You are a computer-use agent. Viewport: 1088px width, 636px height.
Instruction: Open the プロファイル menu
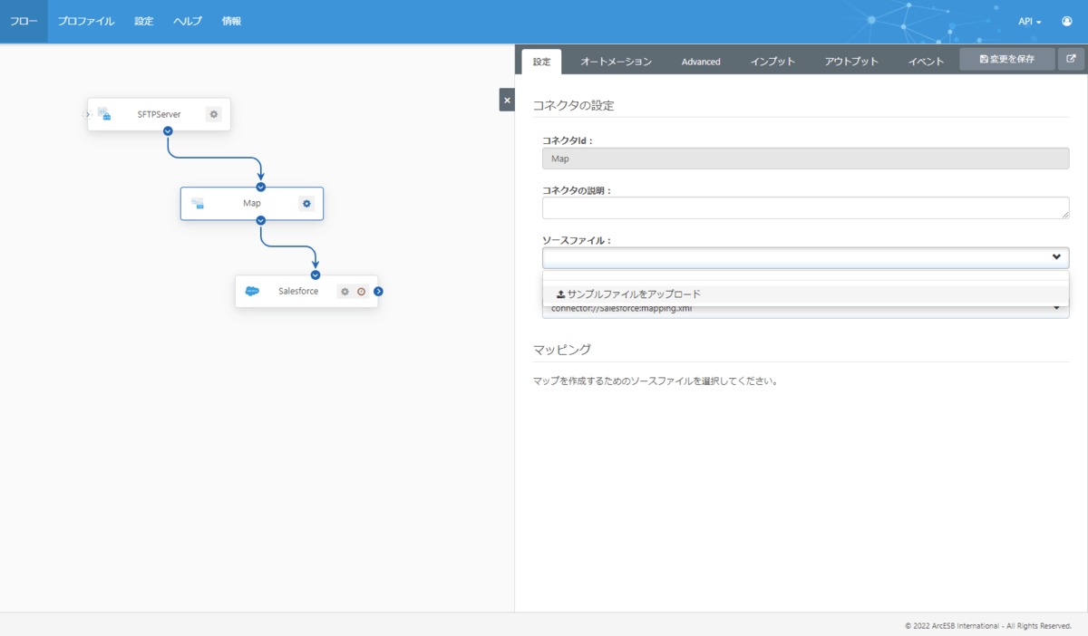click(x=86, y=22)
